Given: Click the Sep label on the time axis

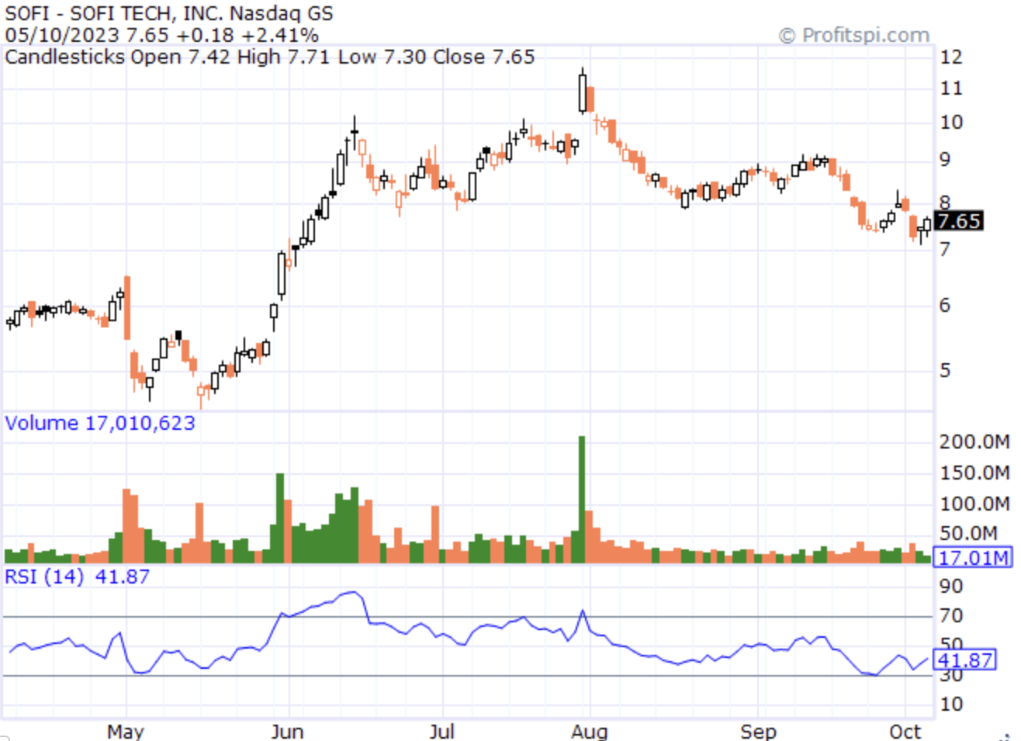Looking at the screenshot, I should point(758,731).
